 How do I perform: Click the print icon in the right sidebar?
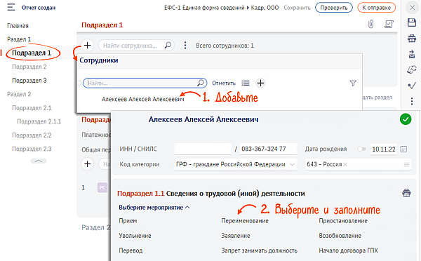412,39
